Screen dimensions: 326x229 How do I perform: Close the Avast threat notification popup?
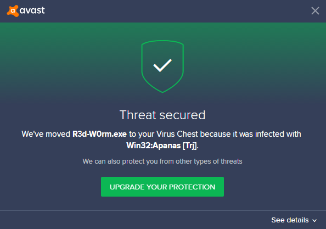(315, 11)
